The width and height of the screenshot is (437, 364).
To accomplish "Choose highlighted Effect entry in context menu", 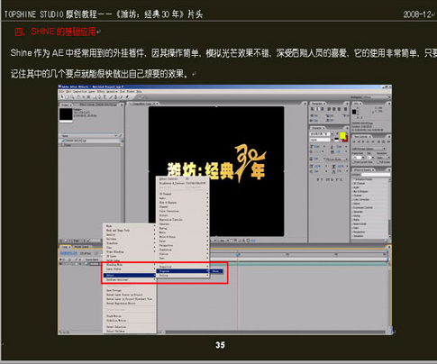I will [130, 276].
